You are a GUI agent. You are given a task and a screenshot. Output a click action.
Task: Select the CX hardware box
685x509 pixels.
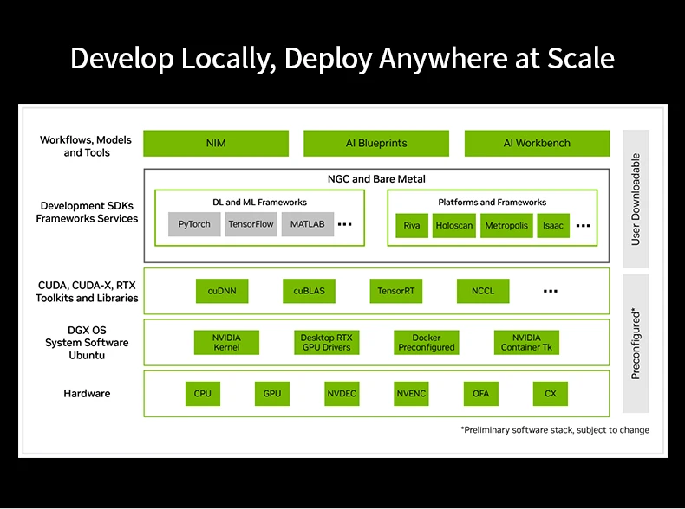pos(551,394)
